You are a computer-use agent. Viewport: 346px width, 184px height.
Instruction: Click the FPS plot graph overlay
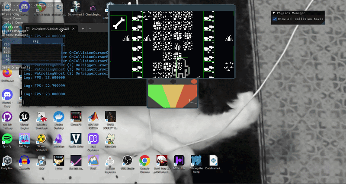pos(35,53)
